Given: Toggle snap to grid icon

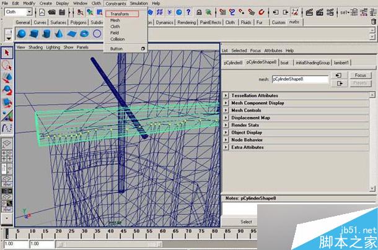Looking at the screenshot, I should 222,12.
